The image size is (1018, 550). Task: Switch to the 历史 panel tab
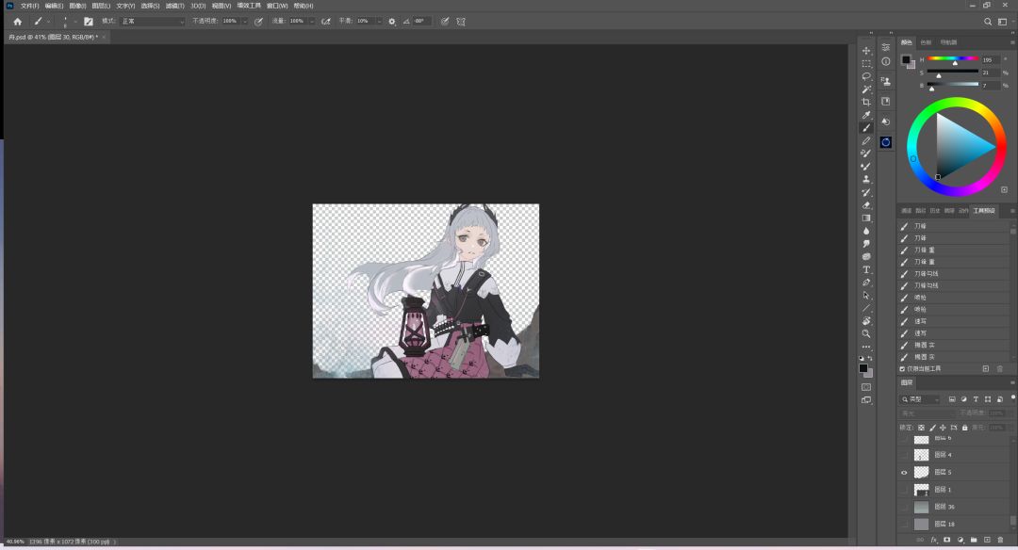pos(935,210)
